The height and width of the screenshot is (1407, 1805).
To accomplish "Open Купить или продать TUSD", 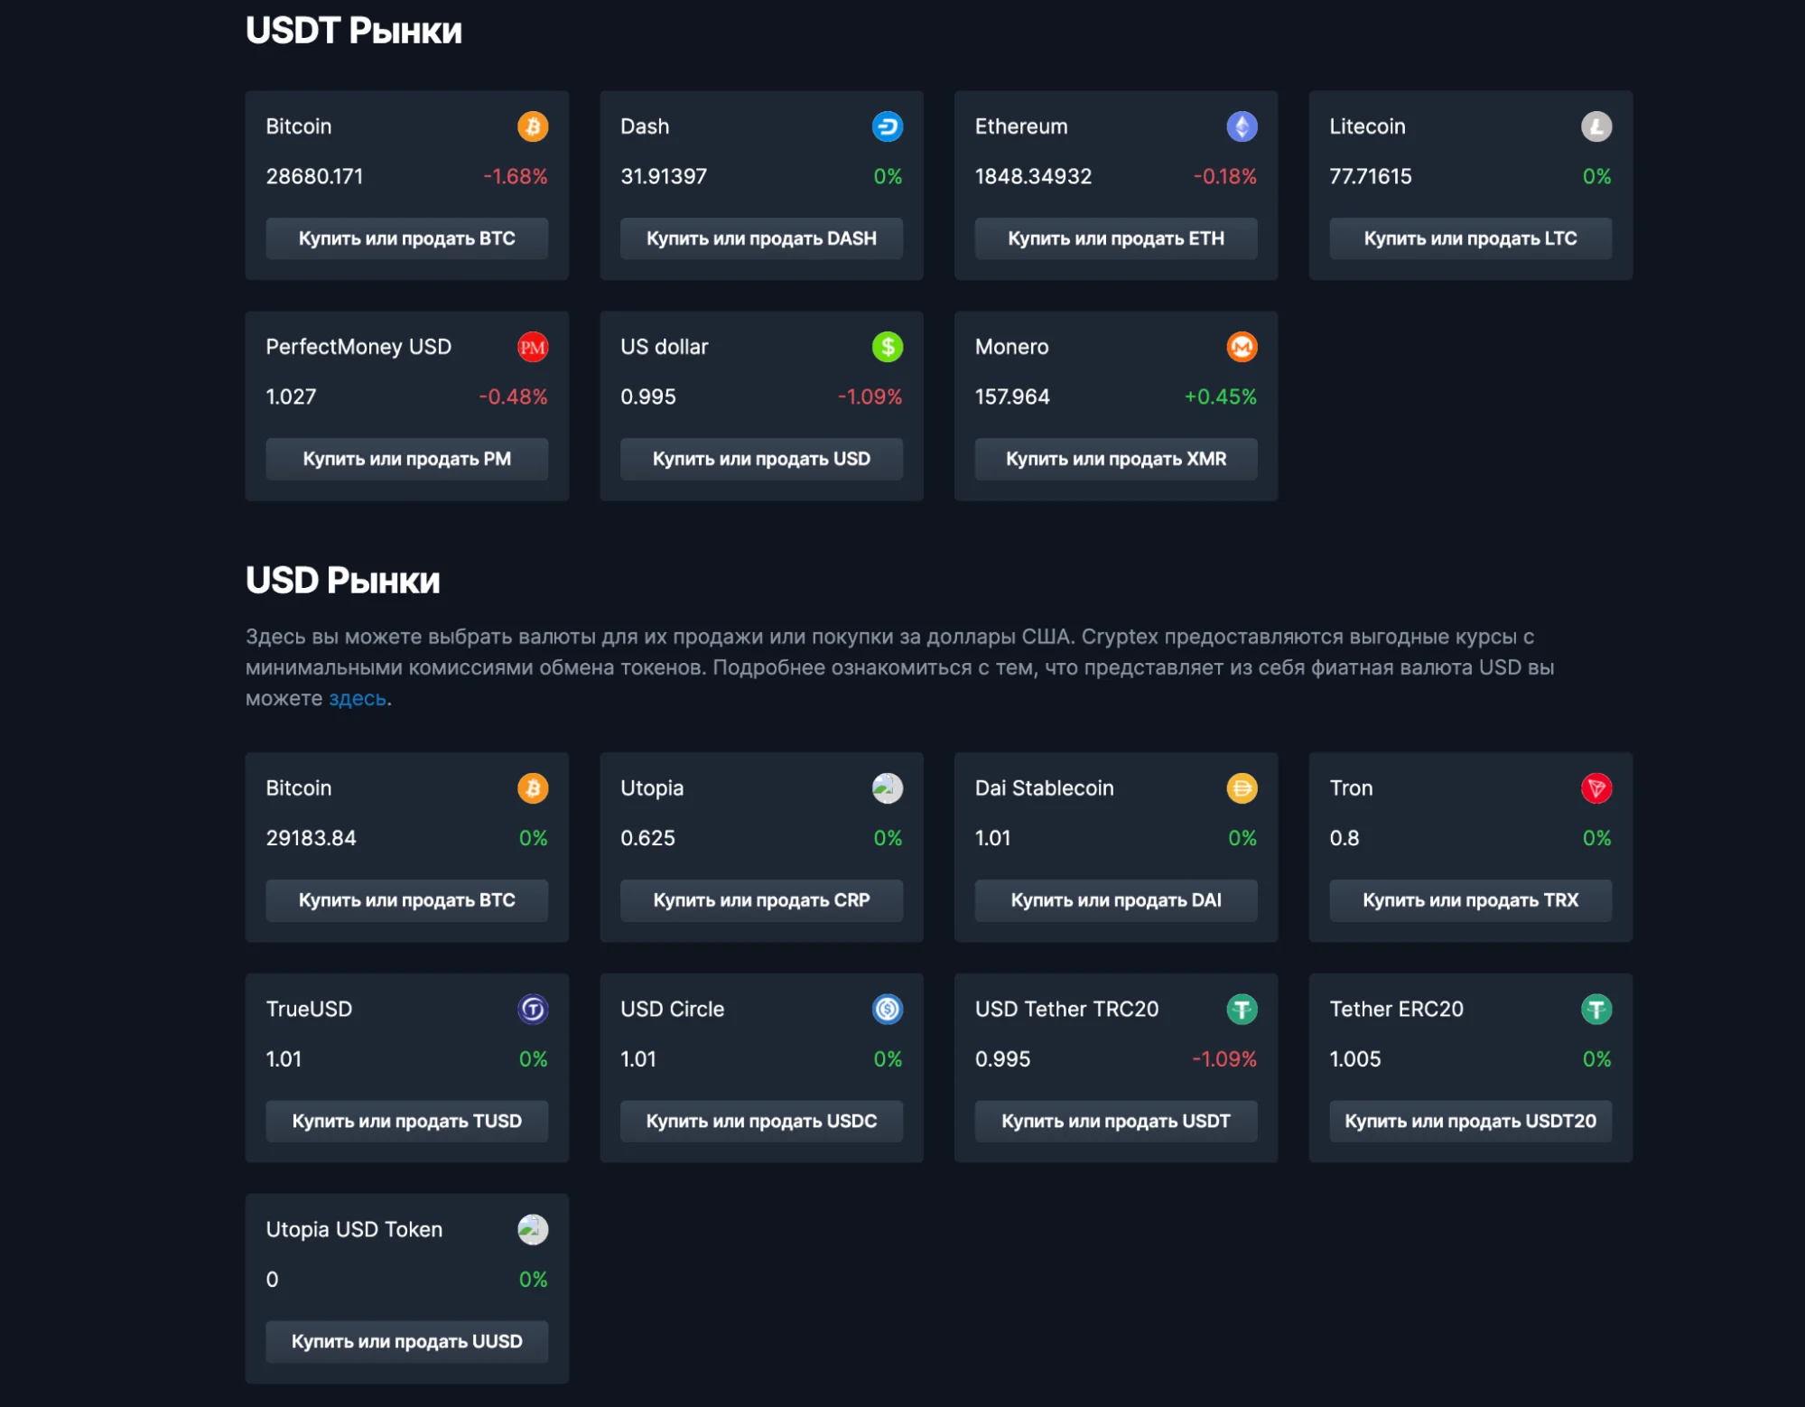I will coord(407,1121).
